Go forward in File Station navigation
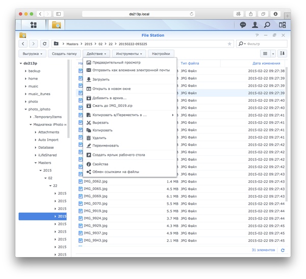The image size is (306, 279). click(x=33, y=44)
